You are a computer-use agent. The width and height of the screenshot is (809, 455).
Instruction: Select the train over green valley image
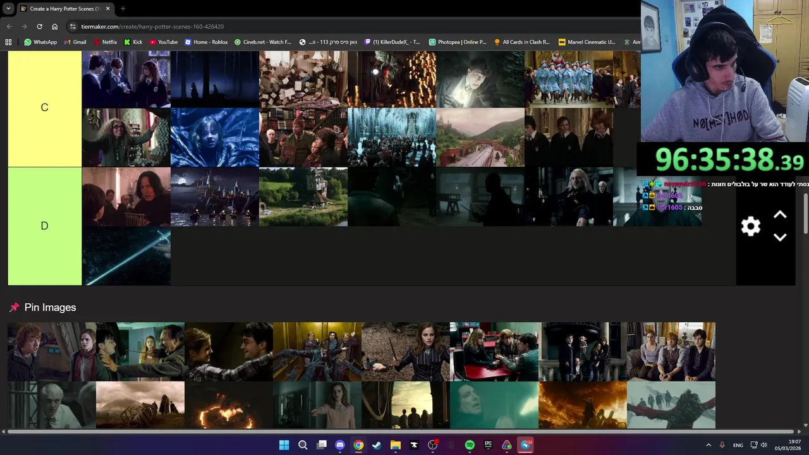coord(480,137)
